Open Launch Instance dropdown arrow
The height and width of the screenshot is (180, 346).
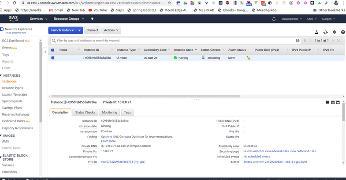(x=79, y=30)
